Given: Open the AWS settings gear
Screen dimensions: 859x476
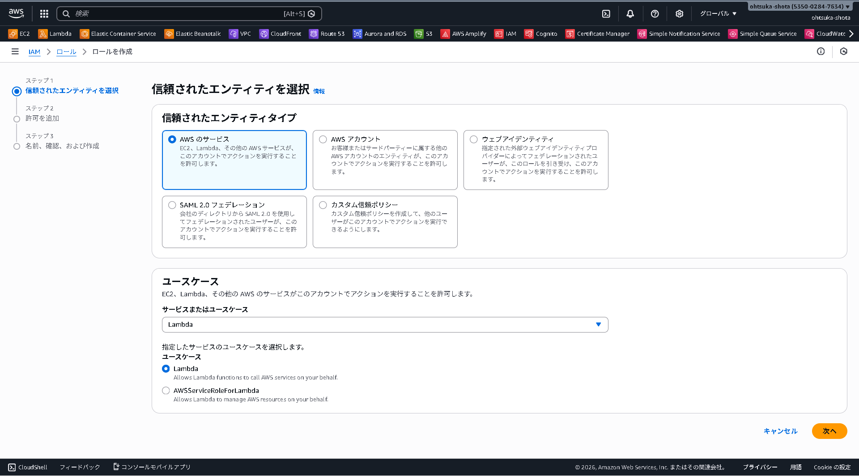Looking at the screenshot, I should click(680, 13).
